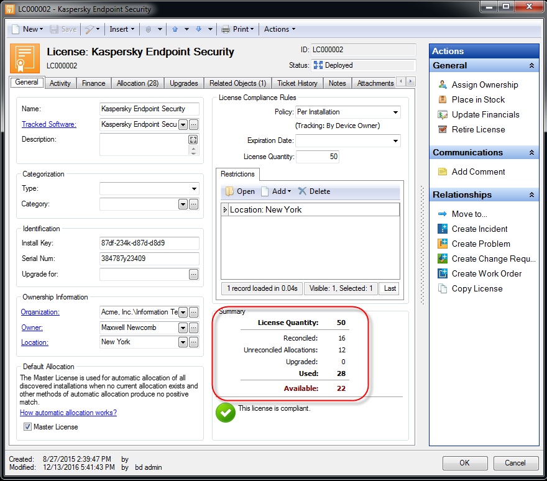Screen dimensions: 547x481
Task: Collapse the Relationships section chevron
Action: tap(531, 195)
